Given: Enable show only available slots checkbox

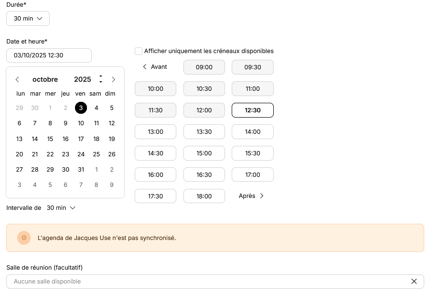Looking at the screenshot, I should 139,51.
